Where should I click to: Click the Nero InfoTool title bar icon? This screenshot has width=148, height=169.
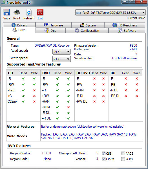point(3,3)
